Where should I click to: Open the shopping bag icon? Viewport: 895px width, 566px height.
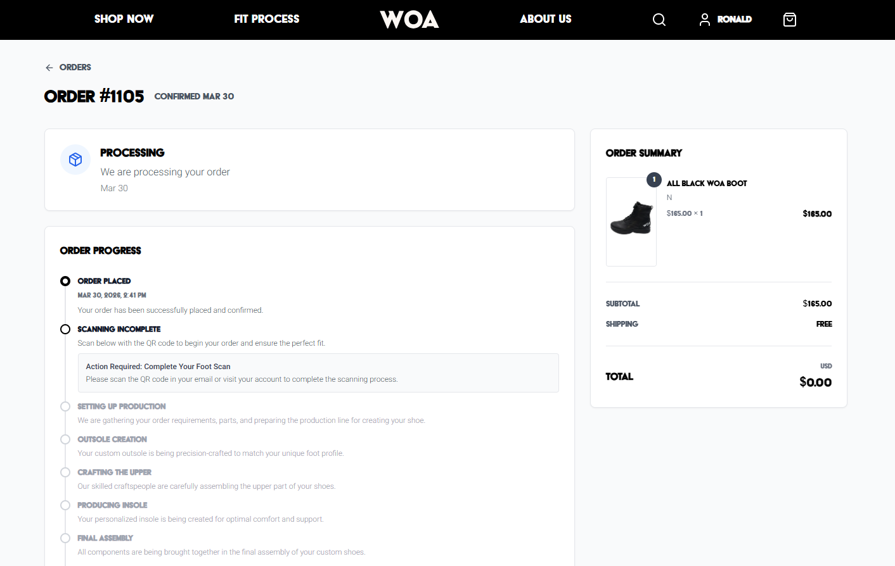click(x=790, y=20)
